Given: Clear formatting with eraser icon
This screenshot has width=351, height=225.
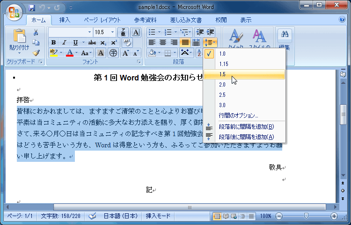Looking at the screenshot, I should pos(127,43).
